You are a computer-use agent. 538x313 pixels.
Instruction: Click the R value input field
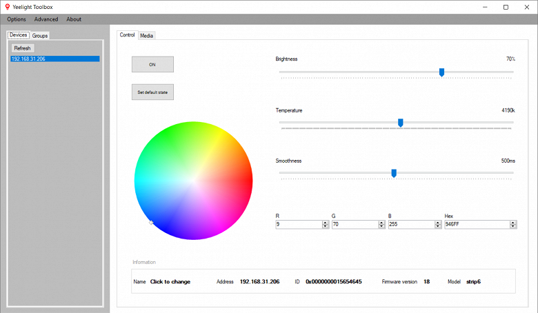(x=299, y=224)
